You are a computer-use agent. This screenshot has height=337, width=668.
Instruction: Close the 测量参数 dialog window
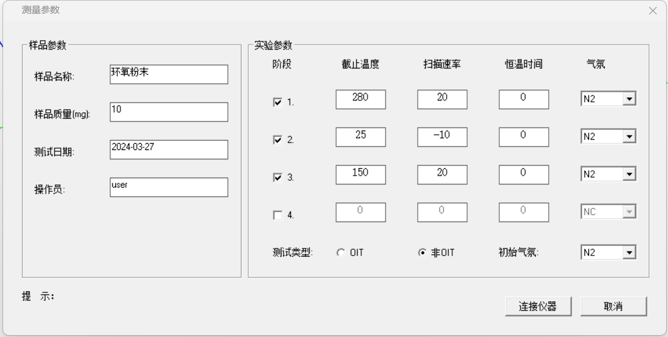click(653, 11)
